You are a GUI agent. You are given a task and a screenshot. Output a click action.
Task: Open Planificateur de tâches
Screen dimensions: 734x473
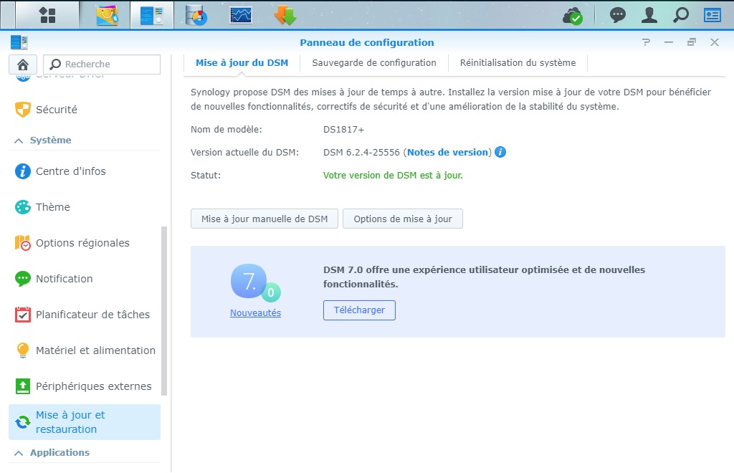85,315
